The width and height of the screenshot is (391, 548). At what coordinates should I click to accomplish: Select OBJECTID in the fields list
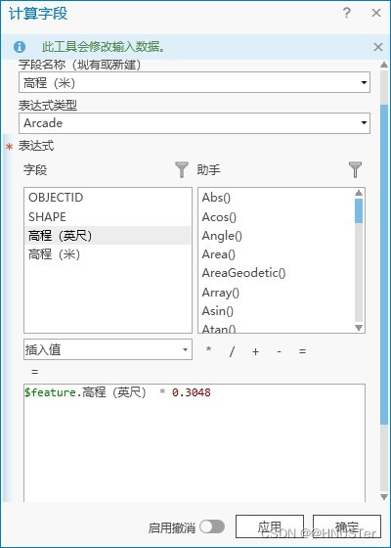click(108, 198)
